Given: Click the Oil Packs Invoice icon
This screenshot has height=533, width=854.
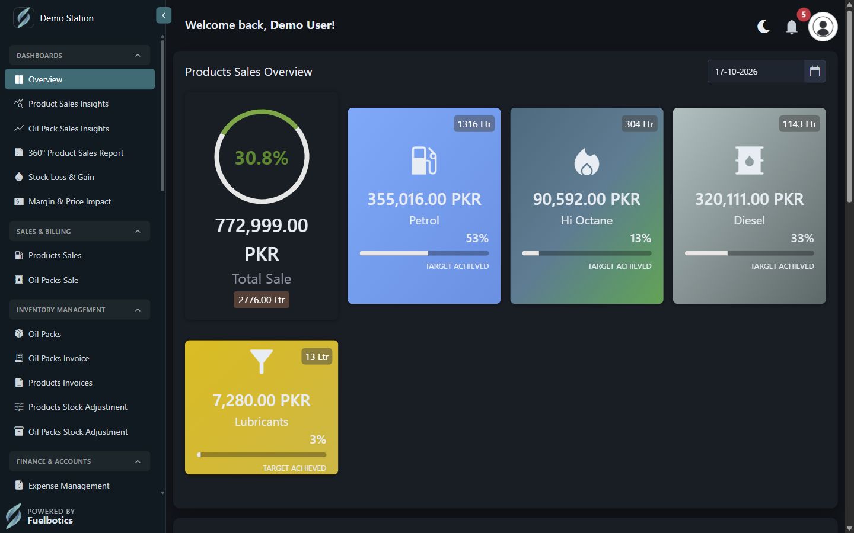Looking at the screenshot, I should pos(19,358).
